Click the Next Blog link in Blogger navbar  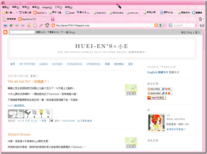tap(68, 32)
